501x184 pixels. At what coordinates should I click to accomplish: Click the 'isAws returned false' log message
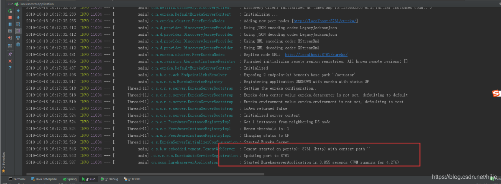click(265, 109)
